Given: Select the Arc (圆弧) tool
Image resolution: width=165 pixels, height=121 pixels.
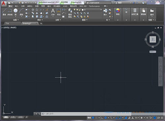Looking at the screenshot, I should click(21, 12).
